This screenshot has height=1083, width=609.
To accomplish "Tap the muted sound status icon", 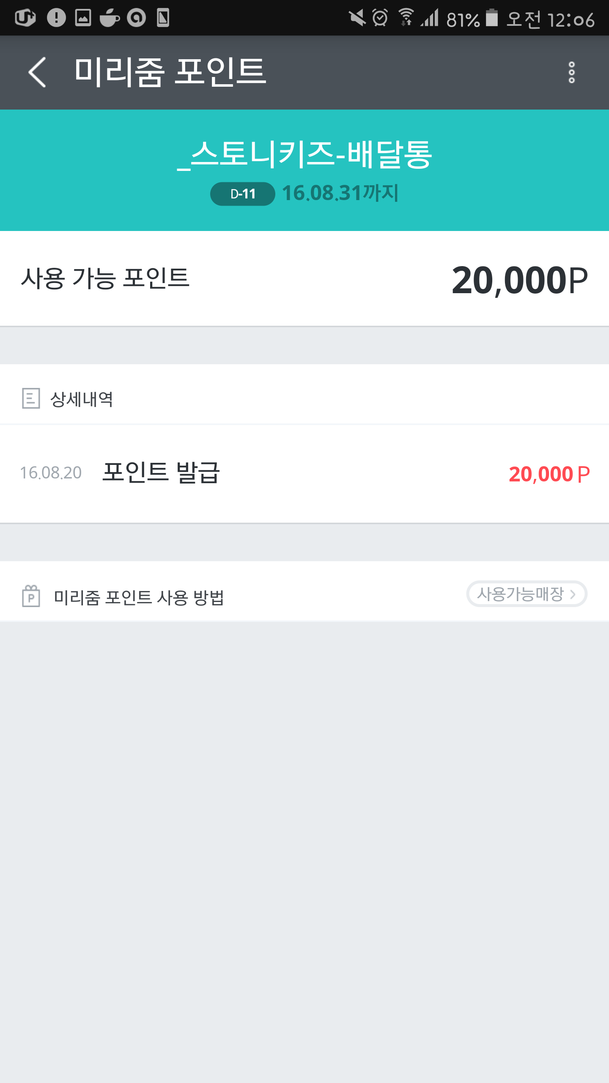I will click(357, 18).
